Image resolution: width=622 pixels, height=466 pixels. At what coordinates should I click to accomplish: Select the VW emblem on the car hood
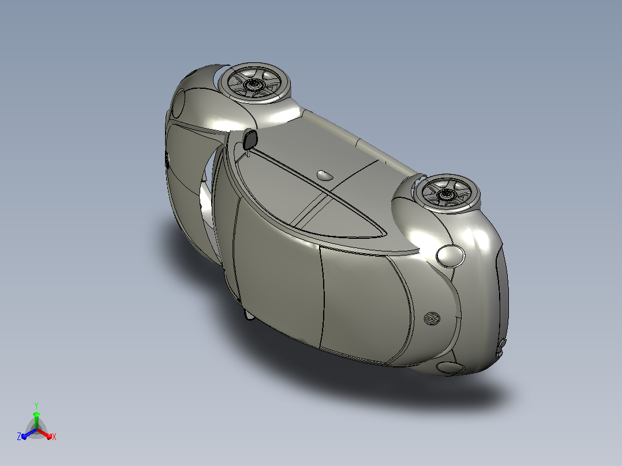click(x=432, y=318)
